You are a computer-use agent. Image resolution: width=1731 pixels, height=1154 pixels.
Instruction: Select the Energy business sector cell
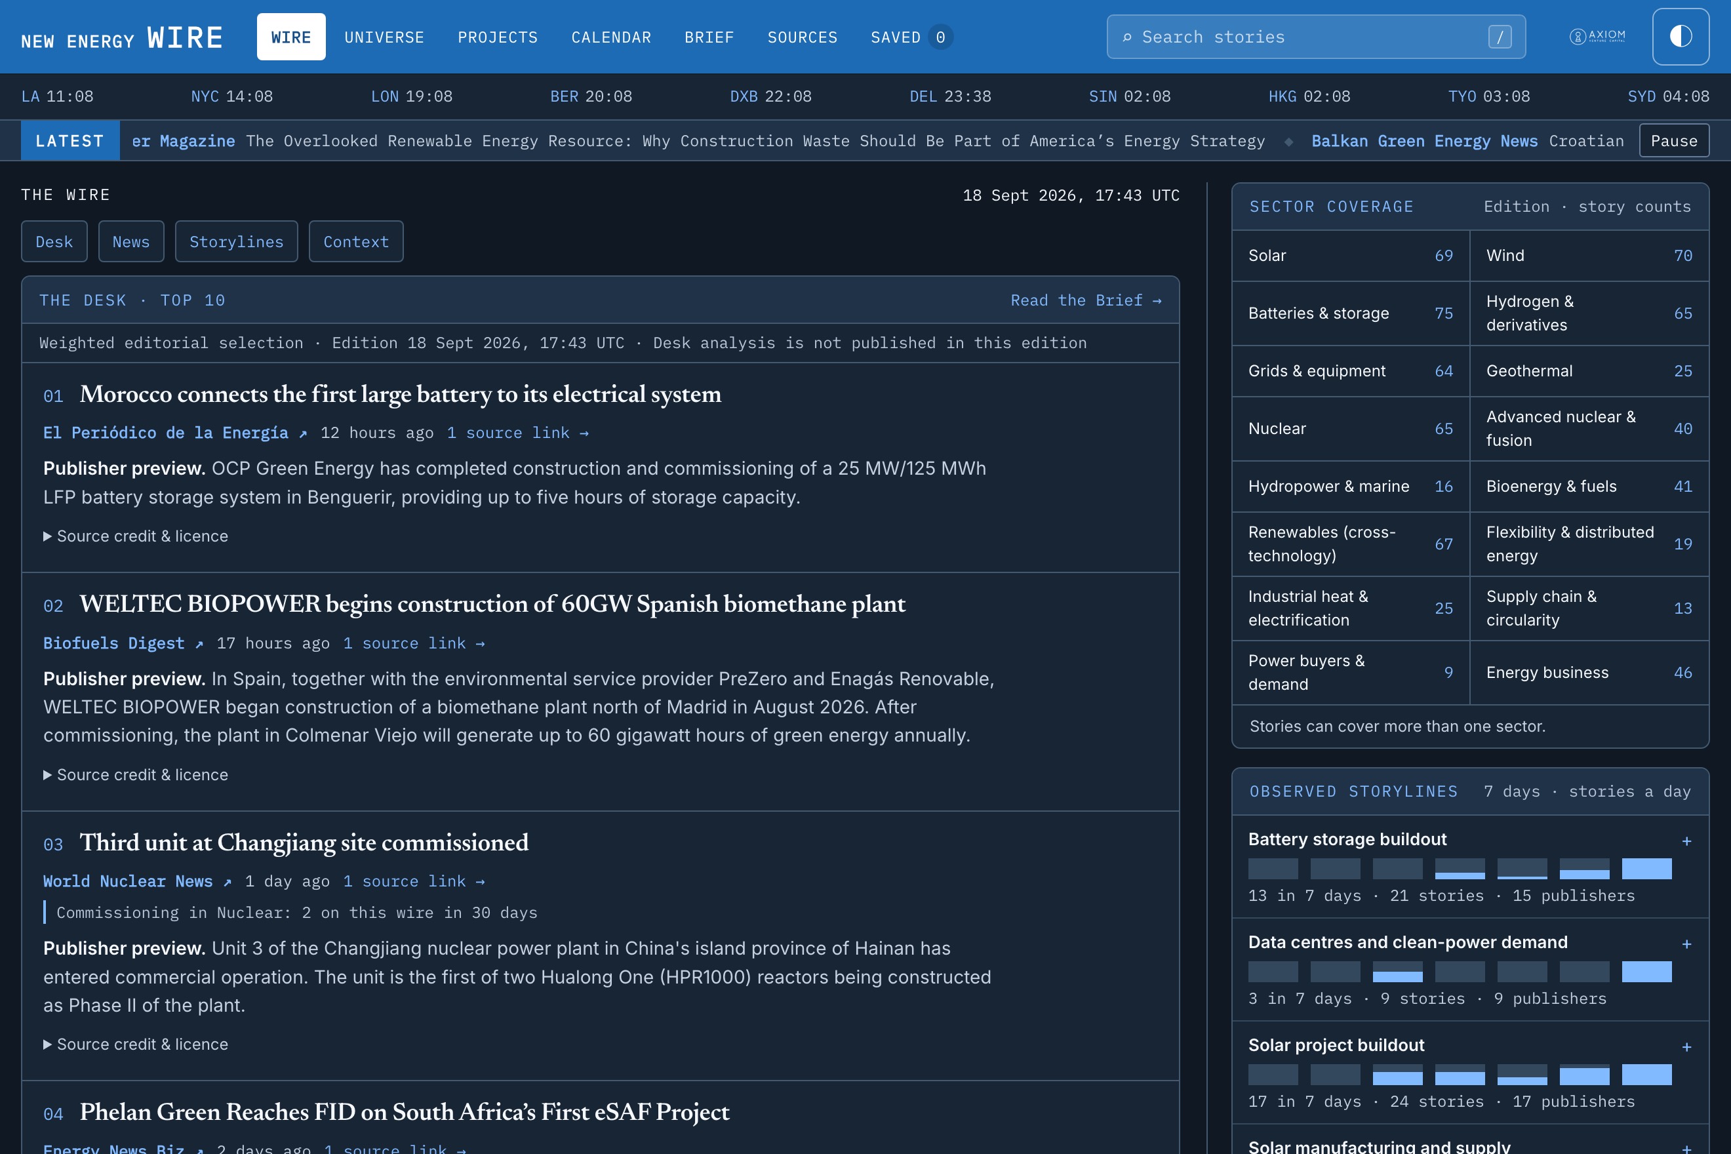1589,673
